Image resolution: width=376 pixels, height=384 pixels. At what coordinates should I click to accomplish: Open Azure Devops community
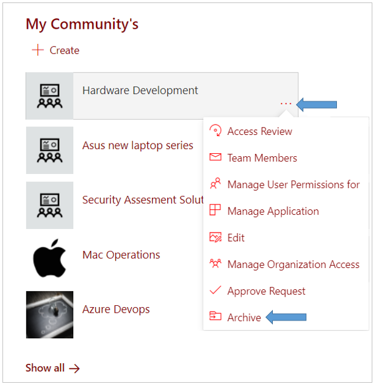point(116,310)
